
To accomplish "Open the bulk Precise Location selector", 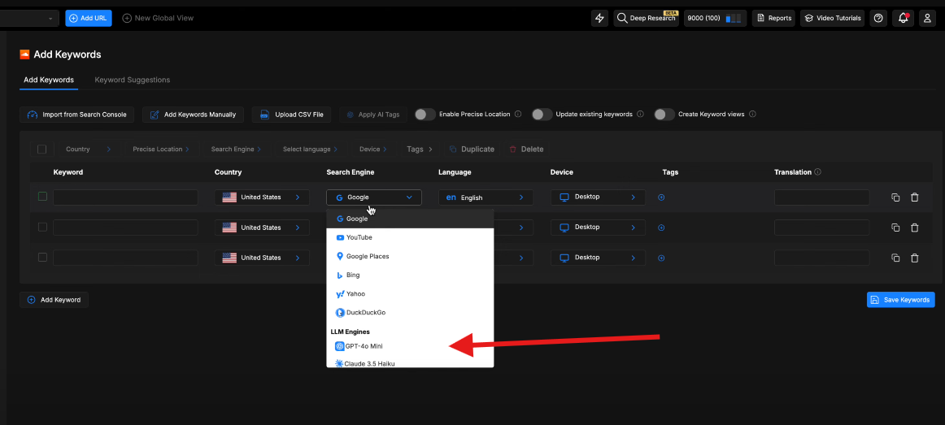I will [162, 150].
